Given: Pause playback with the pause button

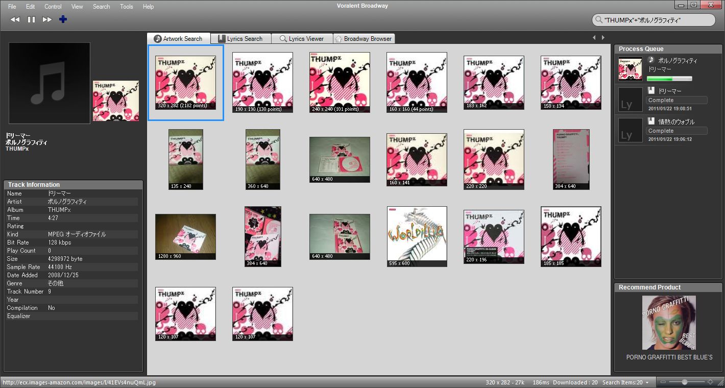Looking at the screenshot, I should [31, 19].
